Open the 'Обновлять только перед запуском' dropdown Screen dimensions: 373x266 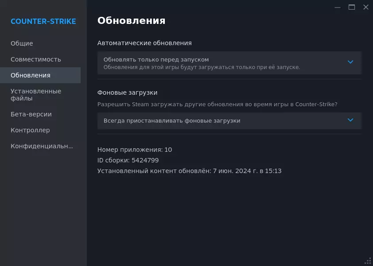[x=221, y=63]
